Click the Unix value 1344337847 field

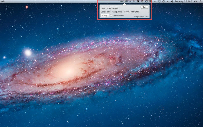coord(112,8)
